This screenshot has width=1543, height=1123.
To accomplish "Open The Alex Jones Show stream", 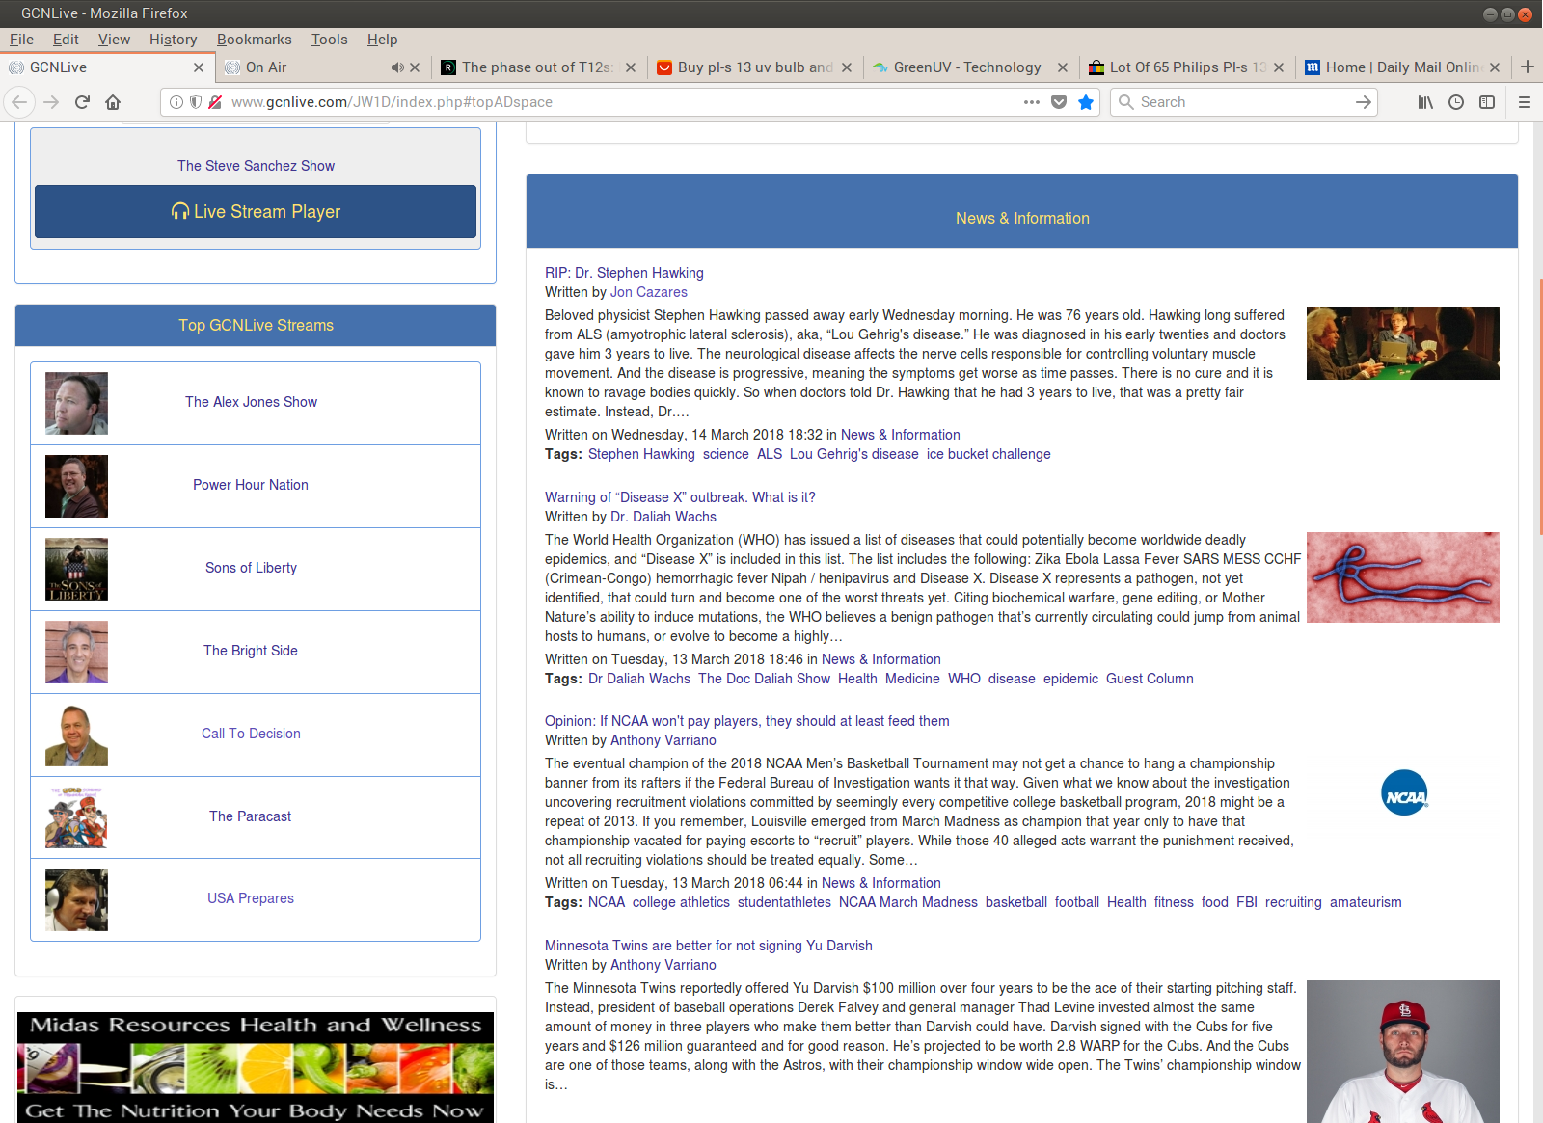I will coord(251,402).
